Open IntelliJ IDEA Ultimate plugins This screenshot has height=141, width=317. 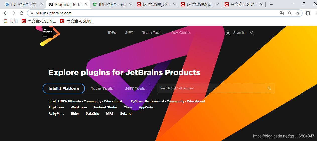coord(65,101)
